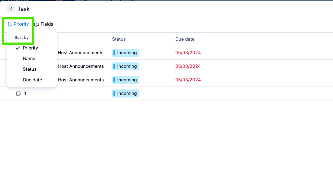This screenshot has height=169, width=333.
Task: Open the Incoming status of task 1
Action: 126,93
